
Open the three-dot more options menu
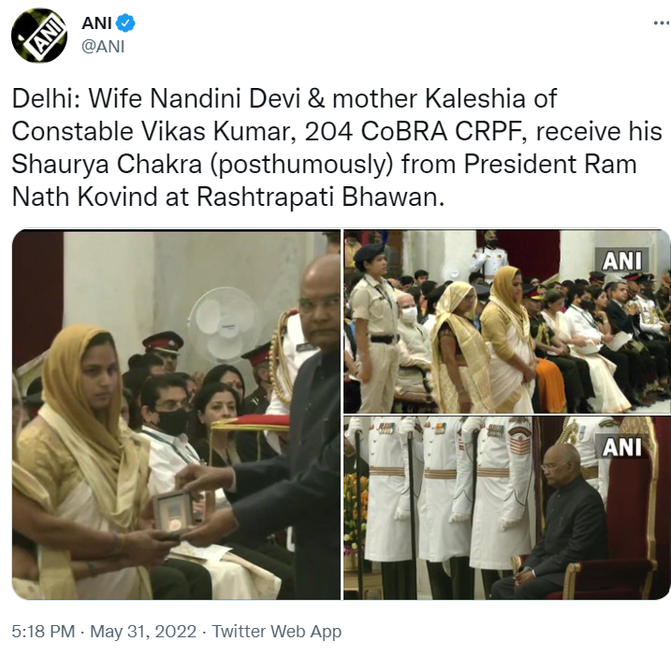662,23
